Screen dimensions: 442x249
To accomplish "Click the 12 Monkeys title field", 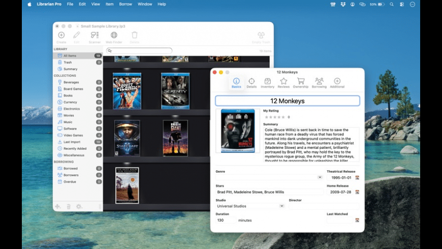I will pos(288,101).
